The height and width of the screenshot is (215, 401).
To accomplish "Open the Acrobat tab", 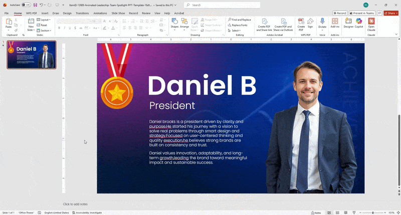I will 179,13.
